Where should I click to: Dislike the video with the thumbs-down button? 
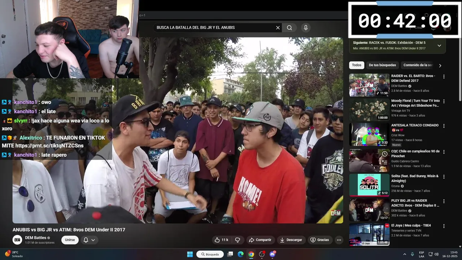(x=237, y=240)
